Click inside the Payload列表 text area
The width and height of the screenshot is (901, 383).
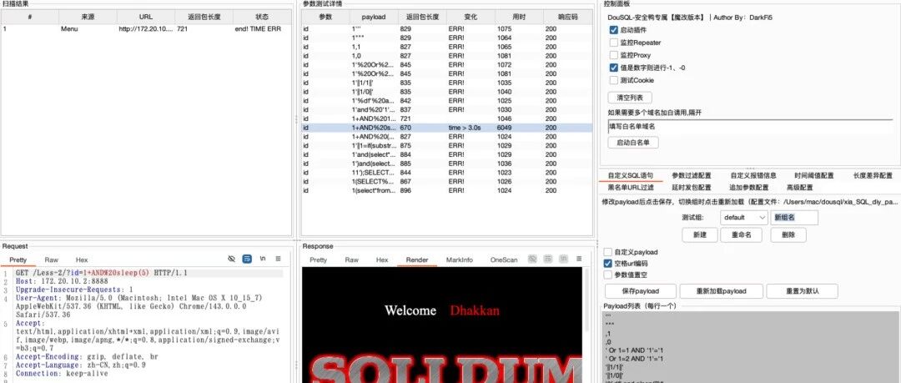coord(751,347)
